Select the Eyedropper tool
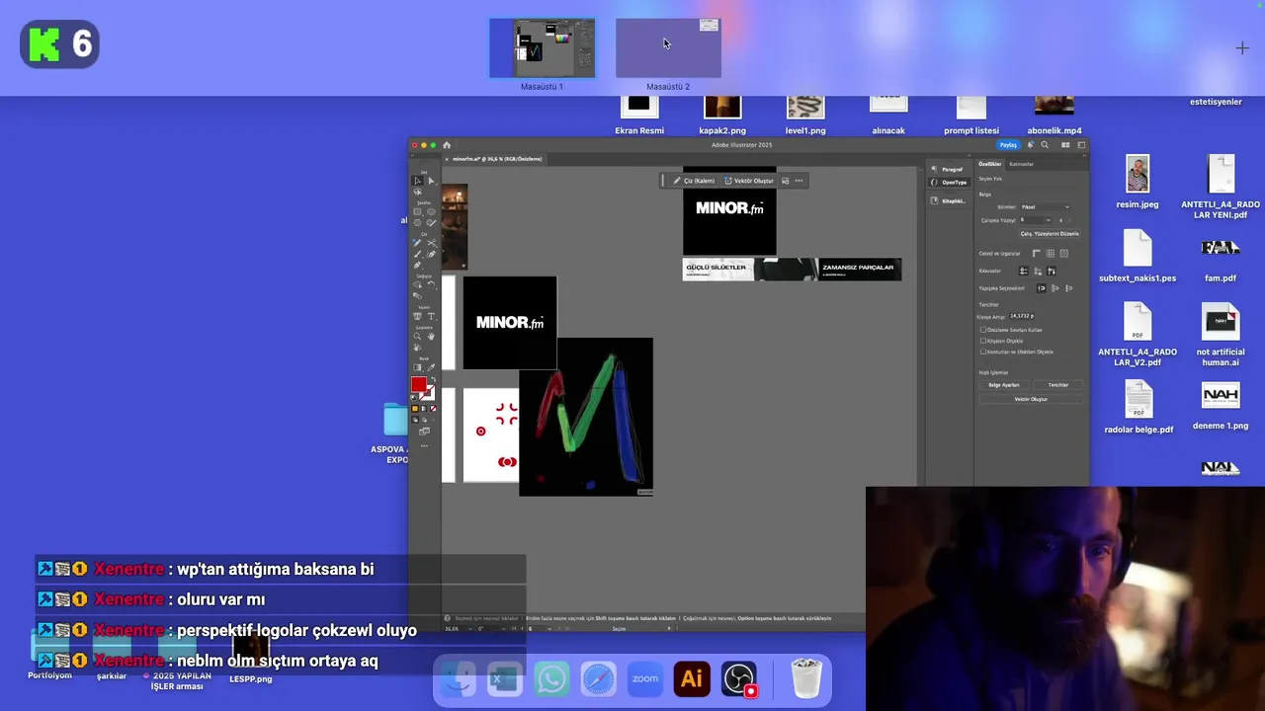 tap(431, 366)
